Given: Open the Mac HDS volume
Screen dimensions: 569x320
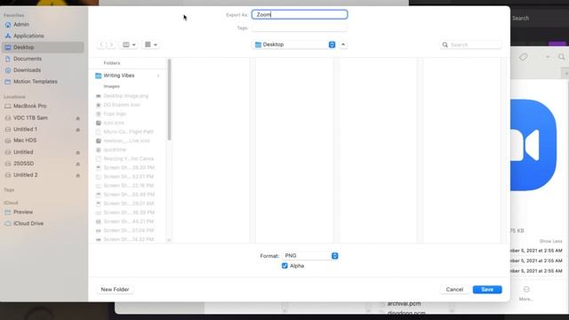Looking at the screenshot, I should (25, 140).
